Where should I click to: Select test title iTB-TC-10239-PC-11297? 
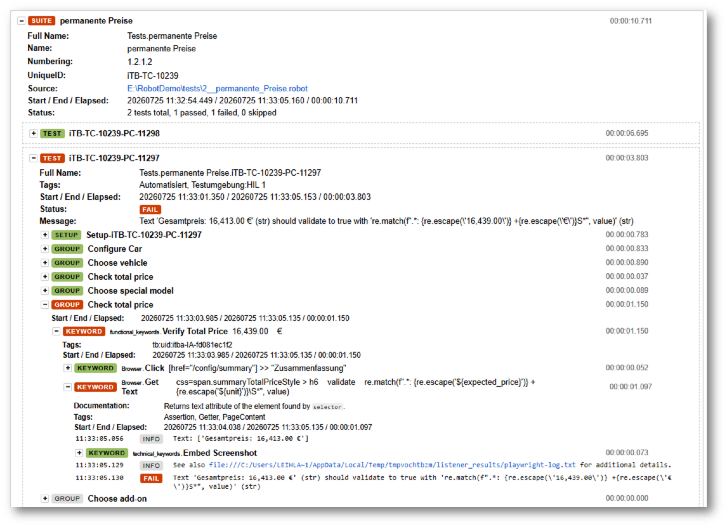click(x=114, y=158)
